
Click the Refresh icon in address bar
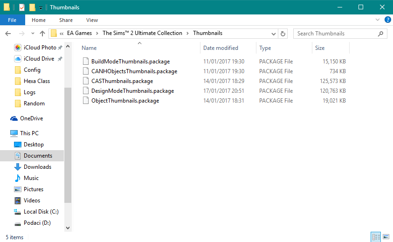click(x=283, y=34)
